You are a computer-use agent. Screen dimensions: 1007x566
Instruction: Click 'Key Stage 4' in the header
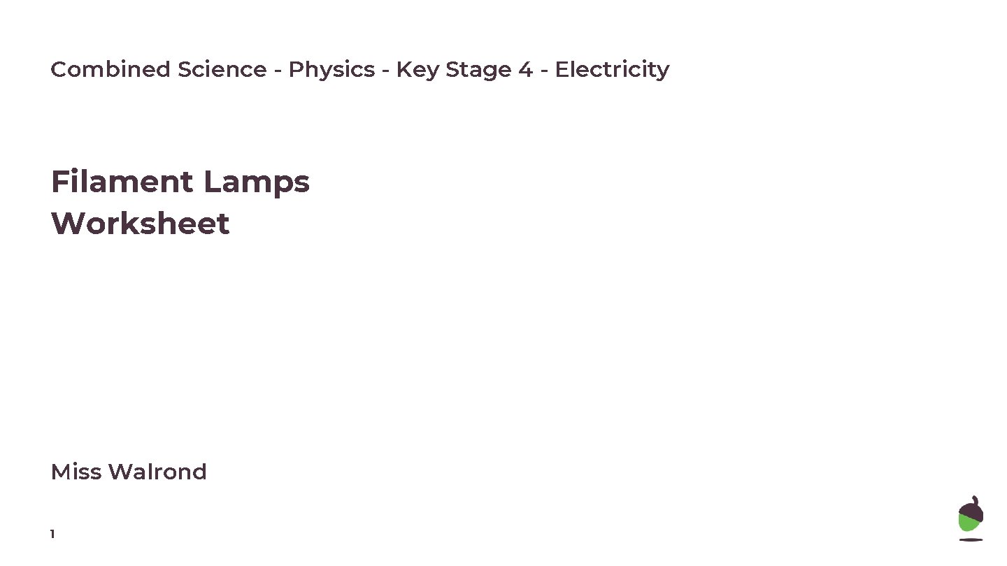[464, 70]
